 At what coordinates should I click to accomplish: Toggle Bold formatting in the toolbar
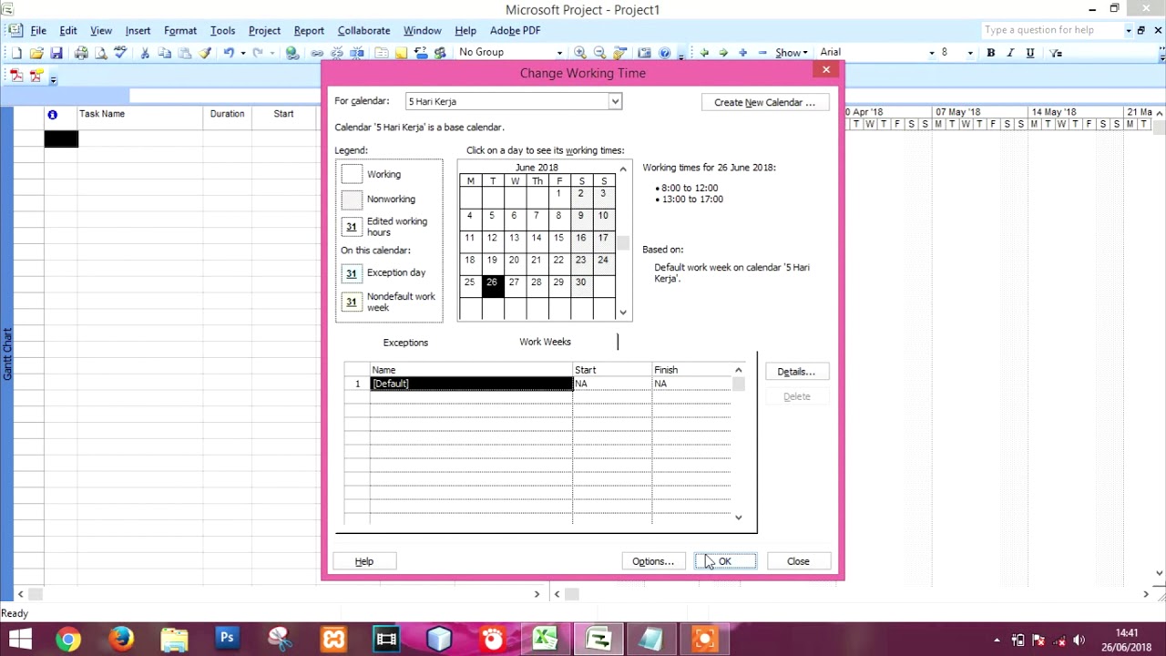click(x=991, y=53)
